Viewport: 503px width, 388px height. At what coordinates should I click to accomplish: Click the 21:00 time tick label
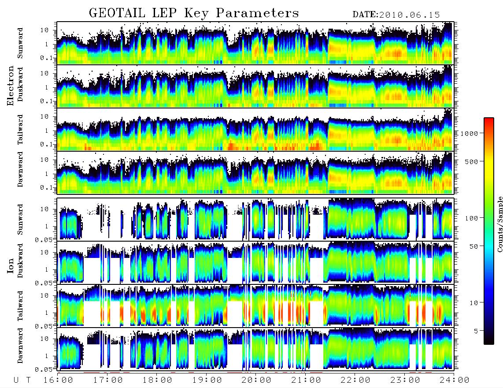click(x=307, y=381)
